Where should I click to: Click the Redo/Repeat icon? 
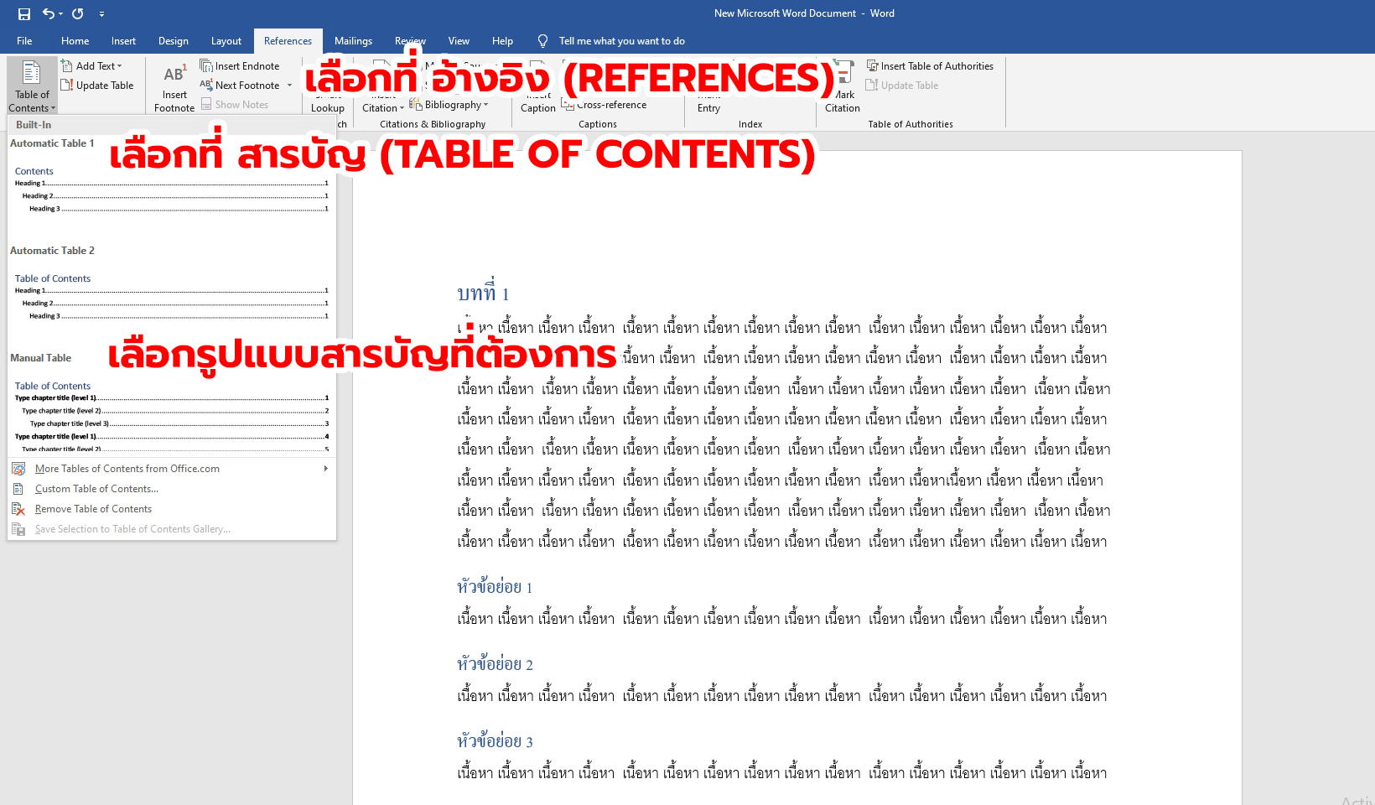coord(78,13)
